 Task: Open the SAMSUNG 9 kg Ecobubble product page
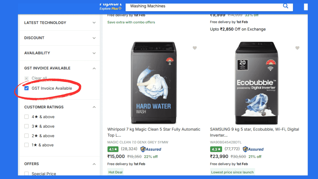pyautogui.click(x=254, y=132)
